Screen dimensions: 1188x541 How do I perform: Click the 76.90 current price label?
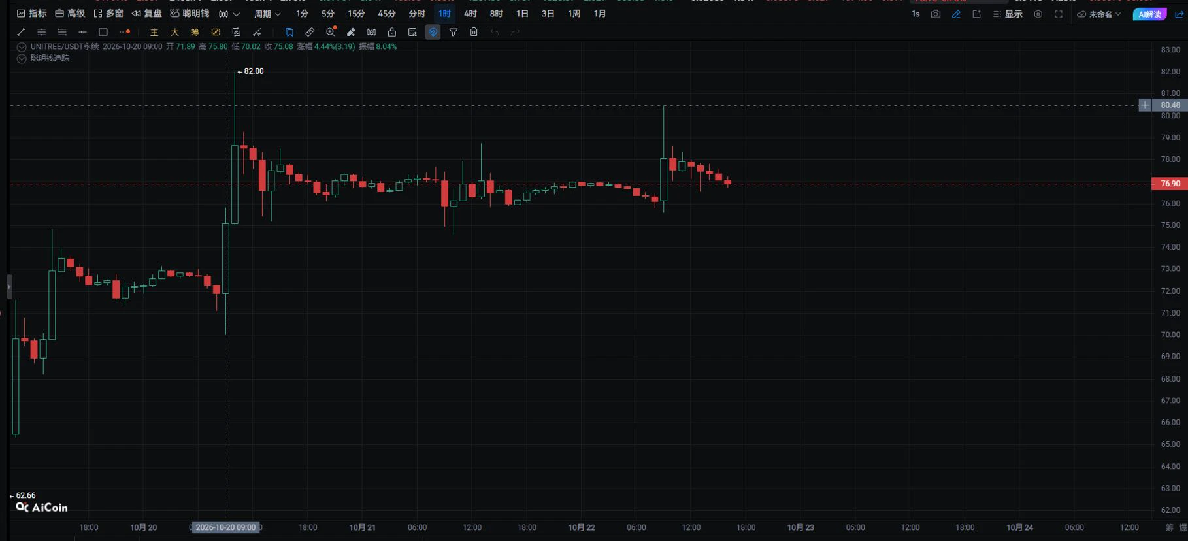tap(1170, 184)
